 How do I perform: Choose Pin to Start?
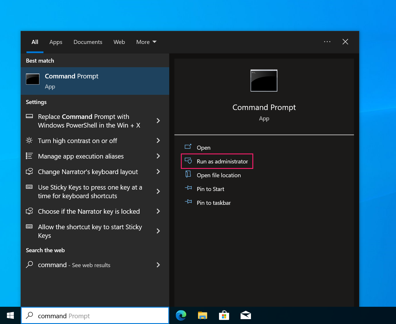tap(210, 189)
